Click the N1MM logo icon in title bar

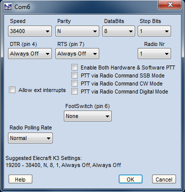click(x=8, y=7)
